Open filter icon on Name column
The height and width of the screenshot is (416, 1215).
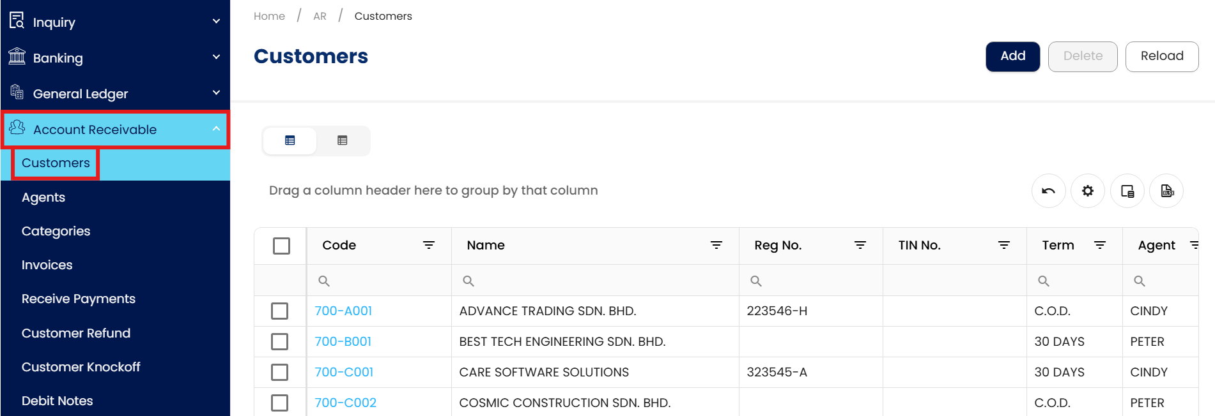pos(716,245)
